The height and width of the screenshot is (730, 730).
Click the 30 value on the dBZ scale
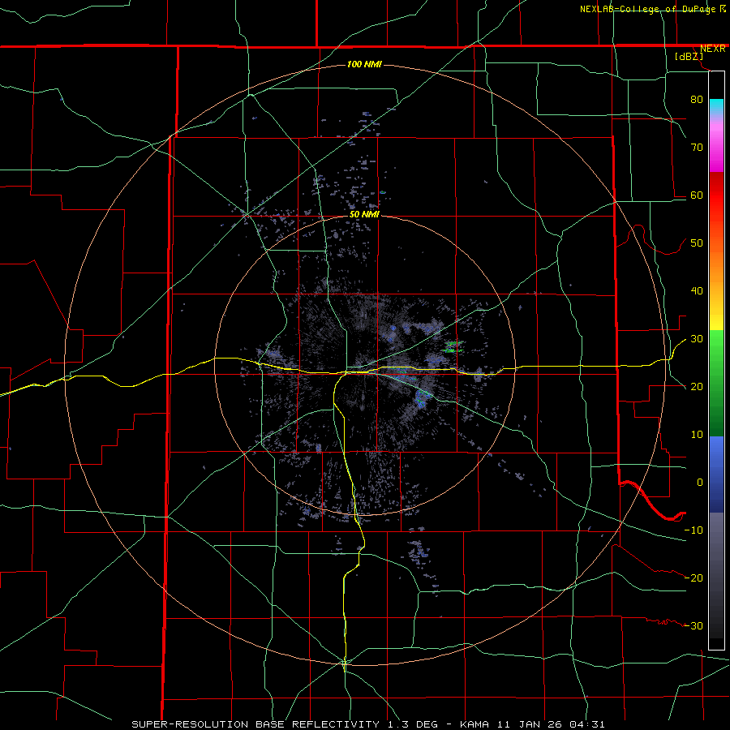point(697,338)
